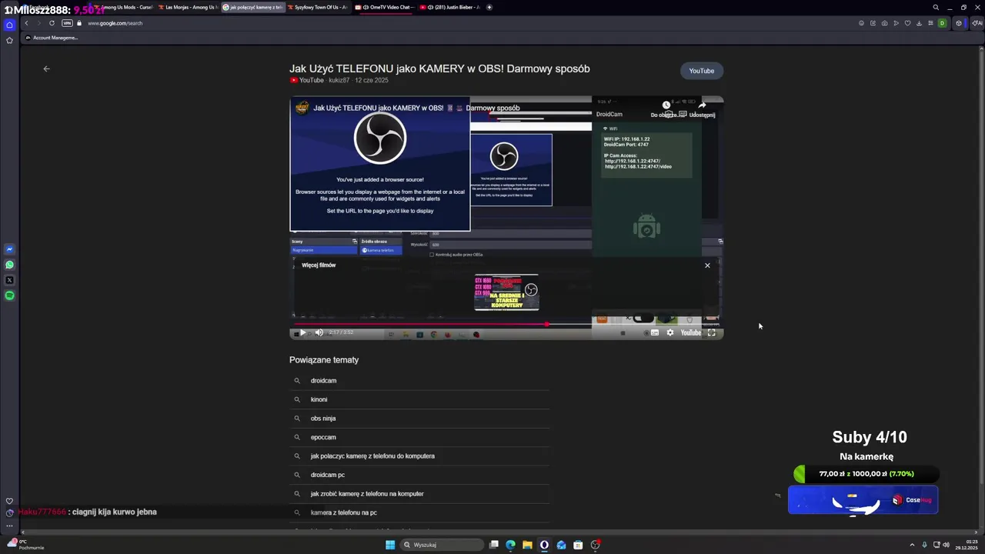Switch to the Syzyfowy Town Of Us tab
The width and height of the screenshot is (985, 554).
coord(318,7)
